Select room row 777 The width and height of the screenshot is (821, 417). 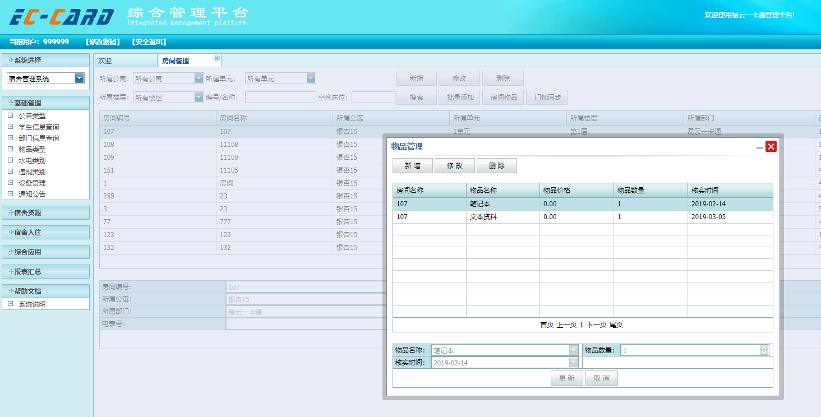click(241, 222)
